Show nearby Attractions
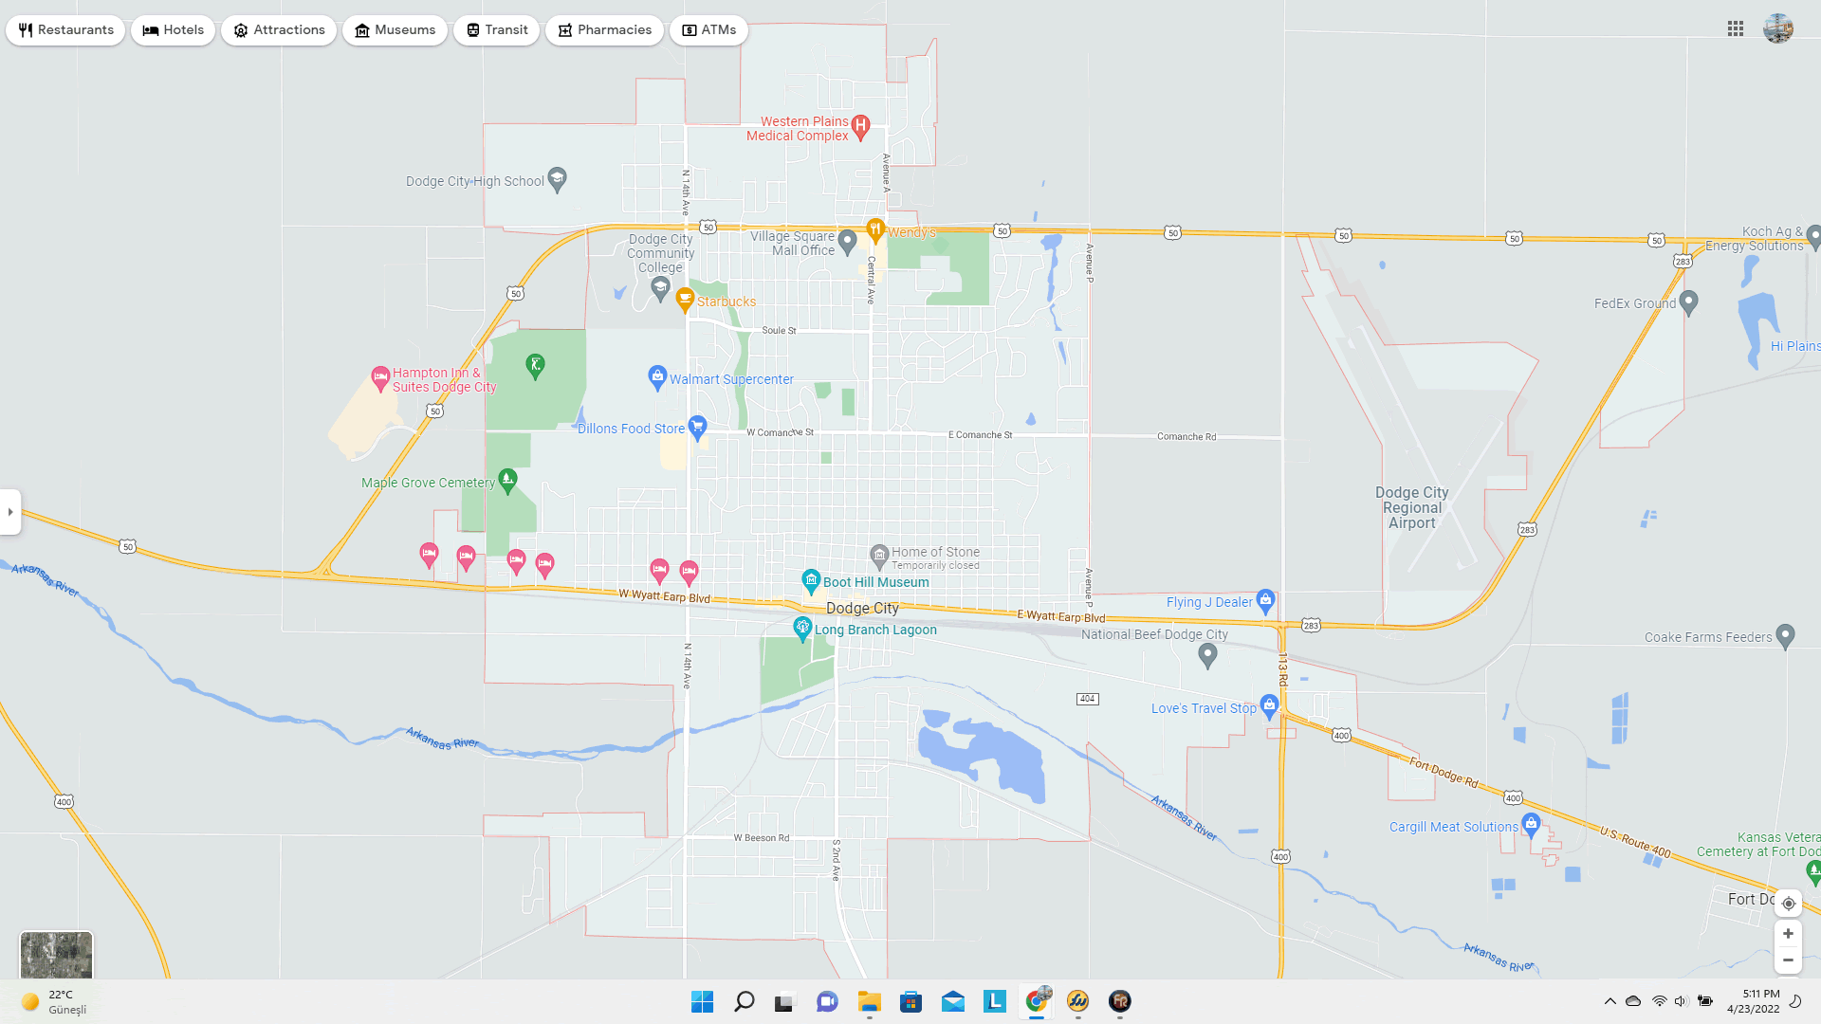This screenshot has width=1821, height=1024. click(279, 30)
